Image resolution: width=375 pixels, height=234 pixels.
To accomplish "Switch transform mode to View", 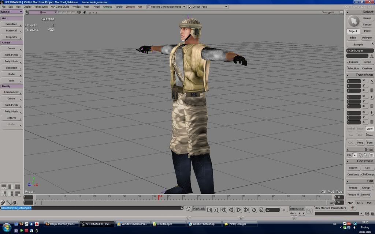I will [x=370, y=129].
